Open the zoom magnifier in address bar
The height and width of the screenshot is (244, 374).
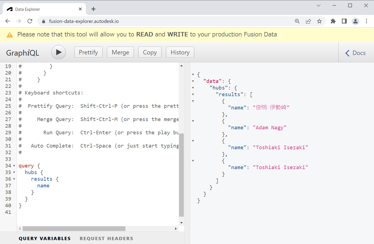click(297, 21)
